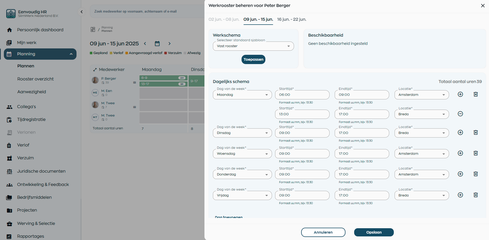Cancel changes with Annuleren button
Screen dimensions: 489x240
coord(323,232)
